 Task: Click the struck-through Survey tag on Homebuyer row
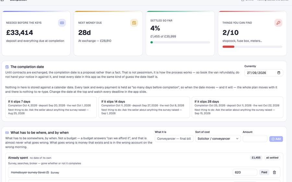coord(55,173)
